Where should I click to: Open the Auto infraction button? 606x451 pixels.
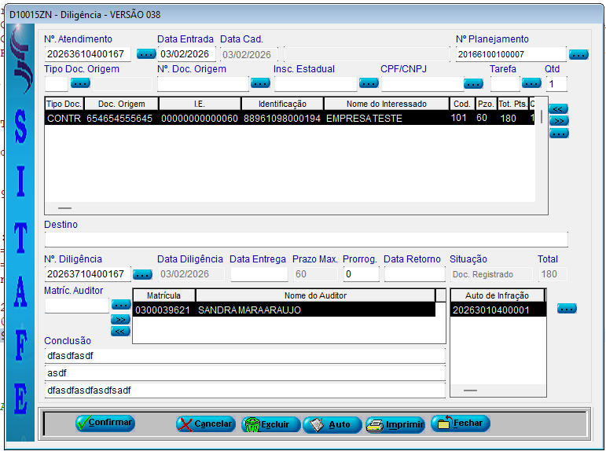[x=332, y=424]
